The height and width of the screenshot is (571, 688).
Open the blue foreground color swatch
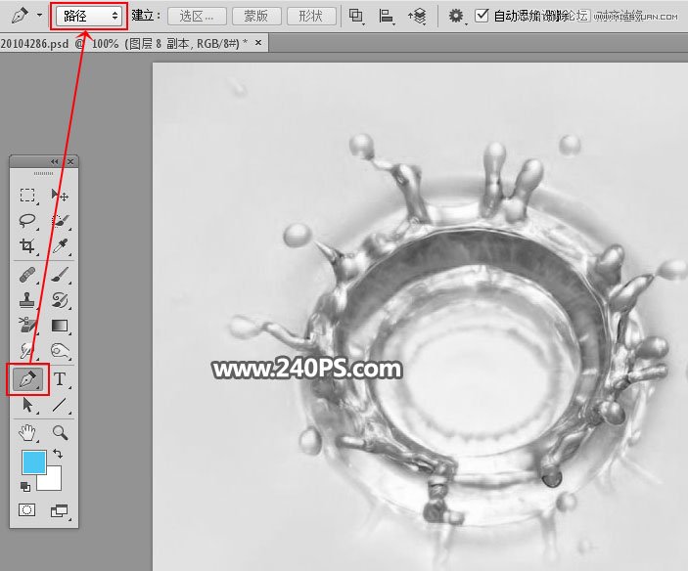[34, 461]
